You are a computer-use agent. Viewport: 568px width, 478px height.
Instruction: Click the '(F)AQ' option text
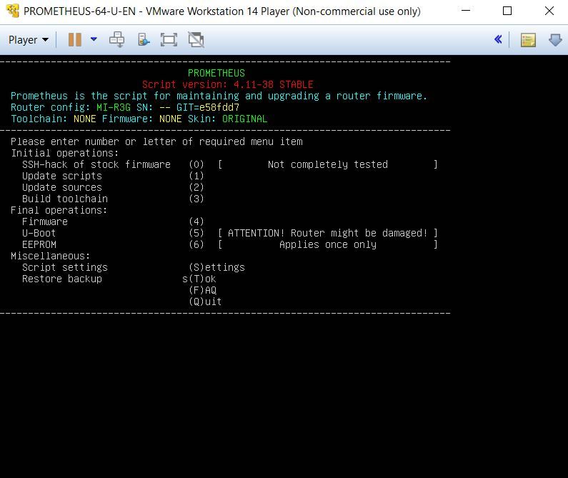coord(202,290)
